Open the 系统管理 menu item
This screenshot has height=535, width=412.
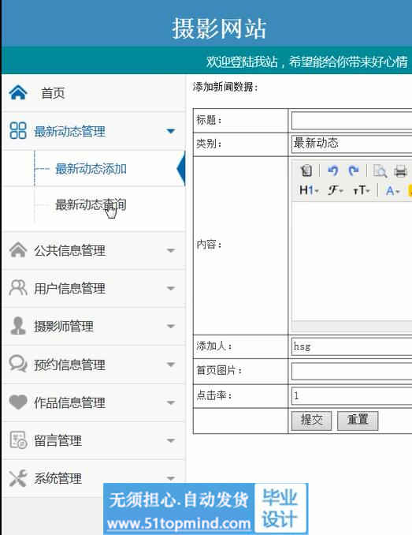(94, 478)
